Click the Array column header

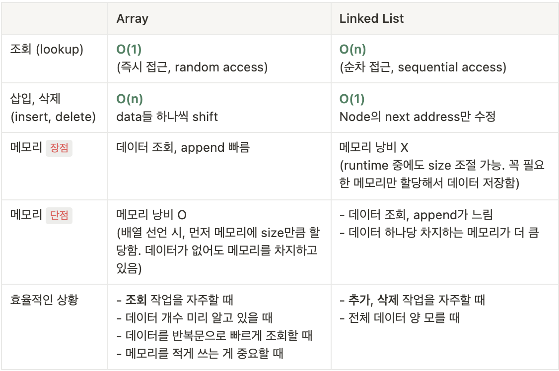[x=132, y=18]
